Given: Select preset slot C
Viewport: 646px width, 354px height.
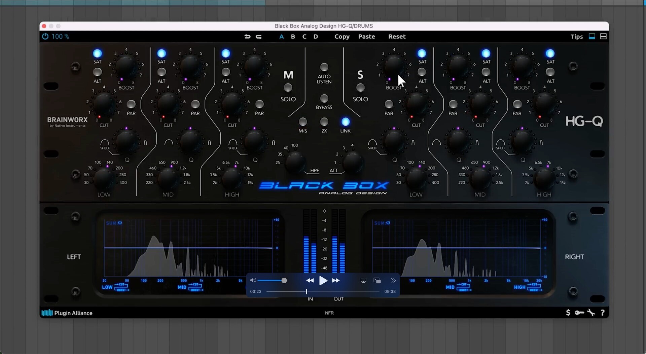Looking at the screenshot, I should (304, 36).
